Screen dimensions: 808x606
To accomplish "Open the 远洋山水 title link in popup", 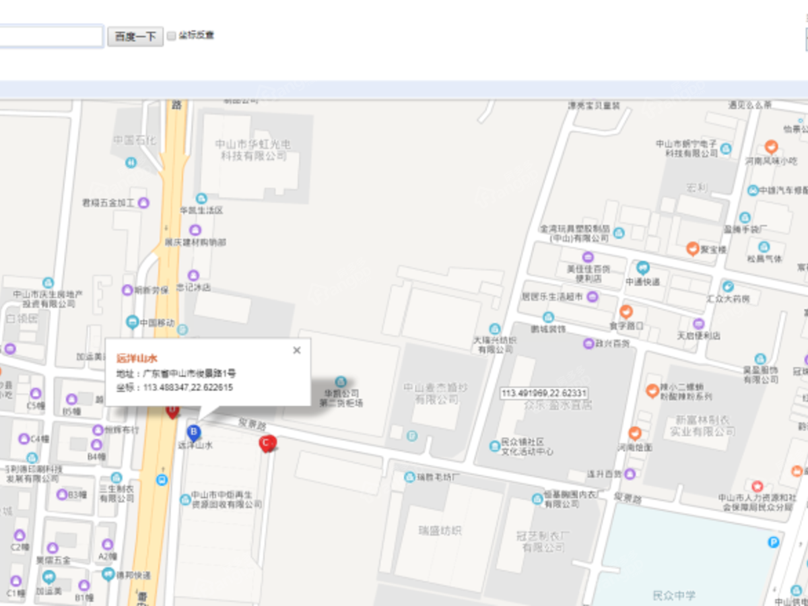I will click(x=137, y=358).
